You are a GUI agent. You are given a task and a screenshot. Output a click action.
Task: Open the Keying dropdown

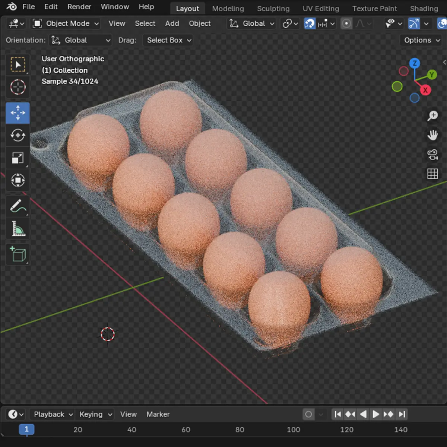[95, 414]
